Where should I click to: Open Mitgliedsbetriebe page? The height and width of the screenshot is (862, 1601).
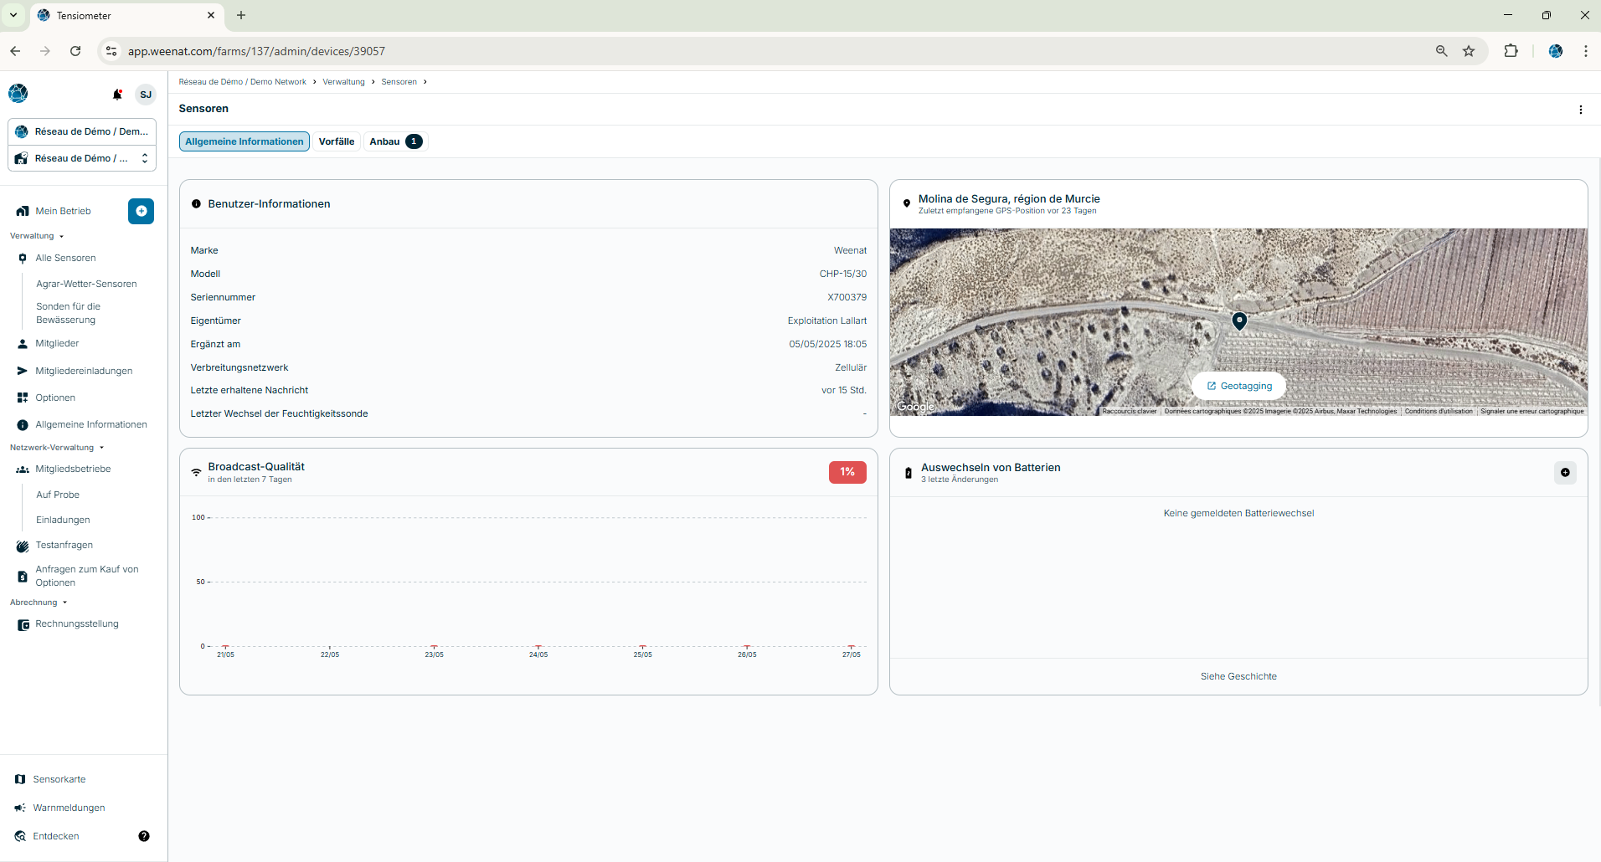tap(73, 469)
